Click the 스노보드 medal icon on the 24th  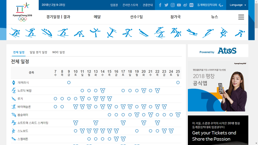point(171,130)
